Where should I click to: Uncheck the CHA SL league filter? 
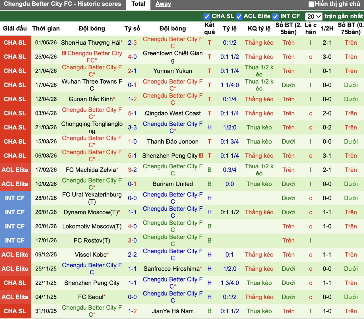pos(207,16)
